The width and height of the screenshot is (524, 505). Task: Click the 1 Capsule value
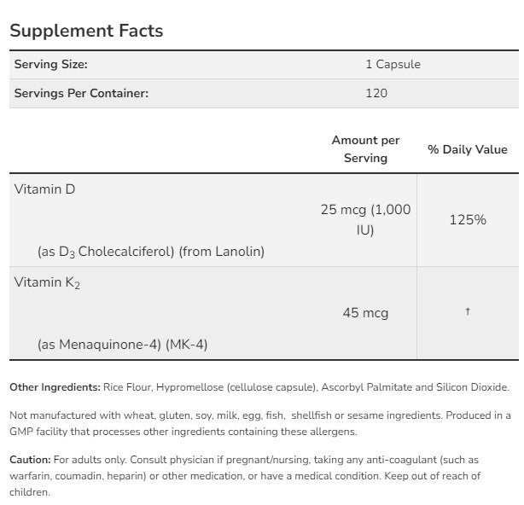(x=393, y=64)
